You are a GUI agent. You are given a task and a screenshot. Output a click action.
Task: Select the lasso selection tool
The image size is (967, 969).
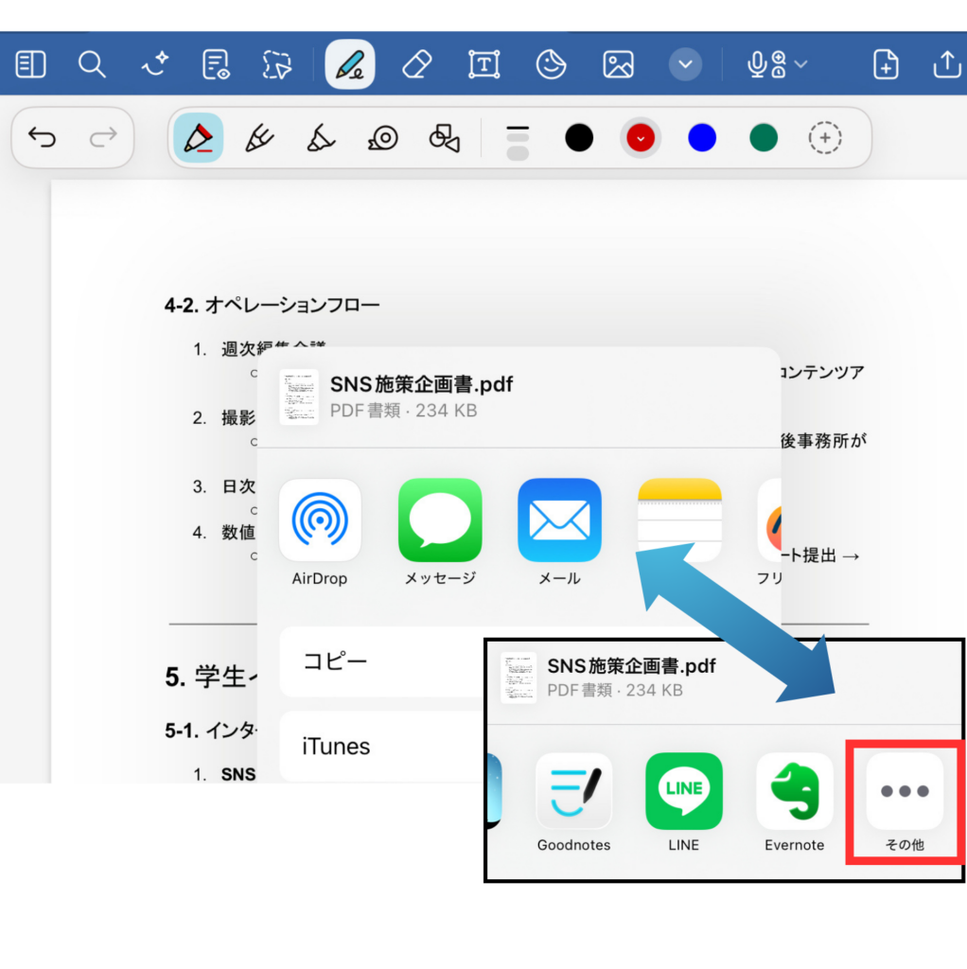point(277,64)
